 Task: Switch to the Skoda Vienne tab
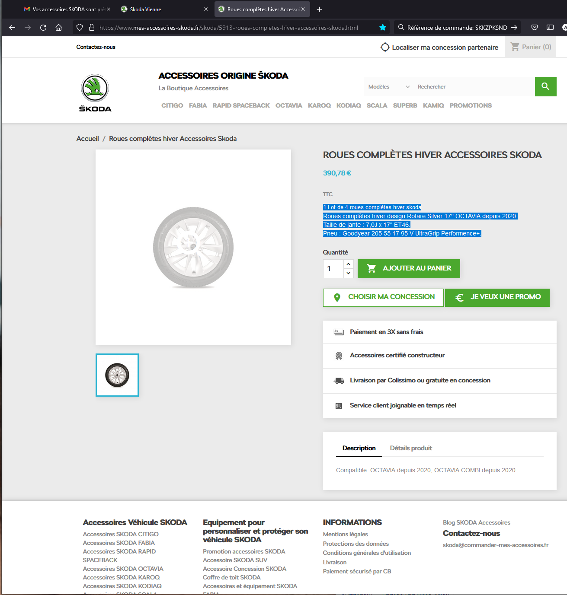(x=164, y=9)
